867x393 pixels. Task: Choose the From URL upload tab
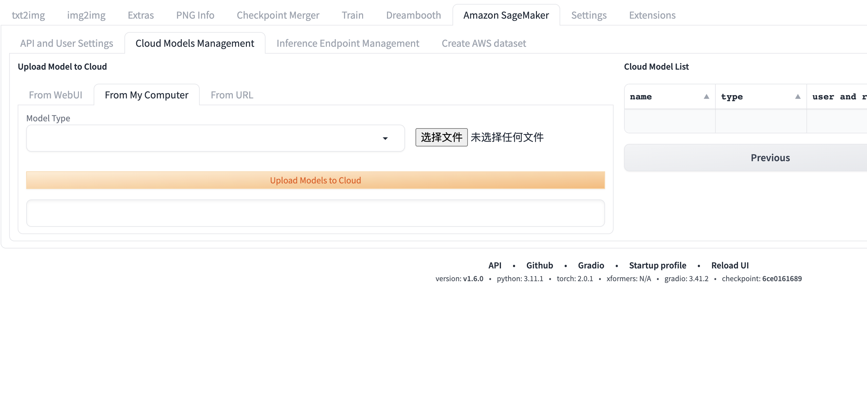click(231, 95)
